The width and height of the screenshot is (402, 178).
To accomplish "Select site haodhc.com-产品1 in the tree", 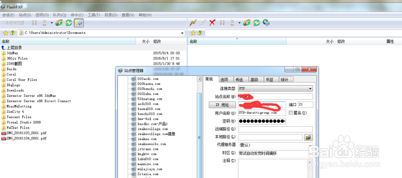I will [152, 124].
